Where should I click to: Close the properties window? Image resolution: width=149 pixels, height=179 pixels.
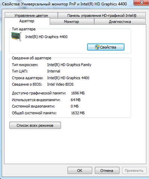coord(142,3)
